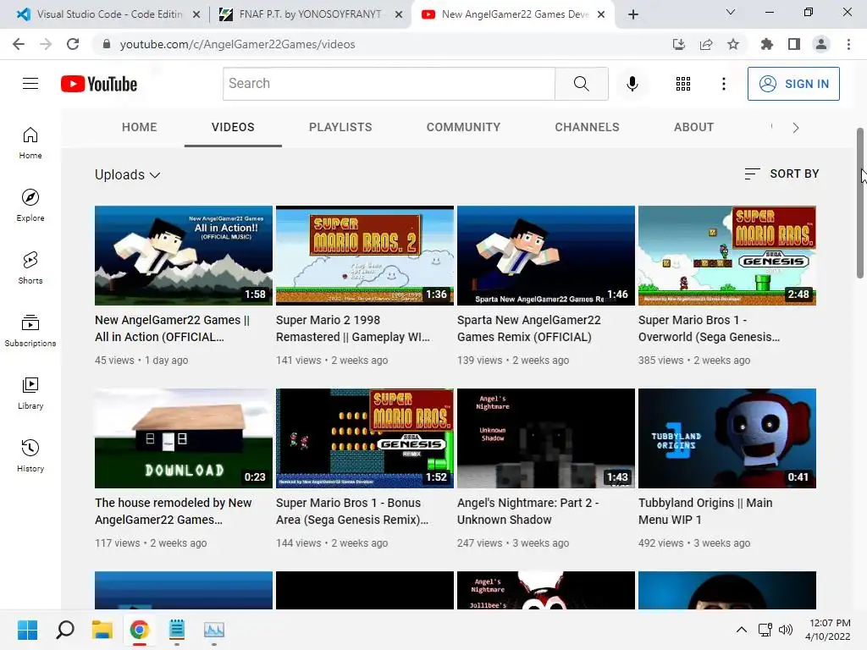Click Chrome icon in taskbar
The width and height of the screenshot is (867, 650).
[140, 630]
